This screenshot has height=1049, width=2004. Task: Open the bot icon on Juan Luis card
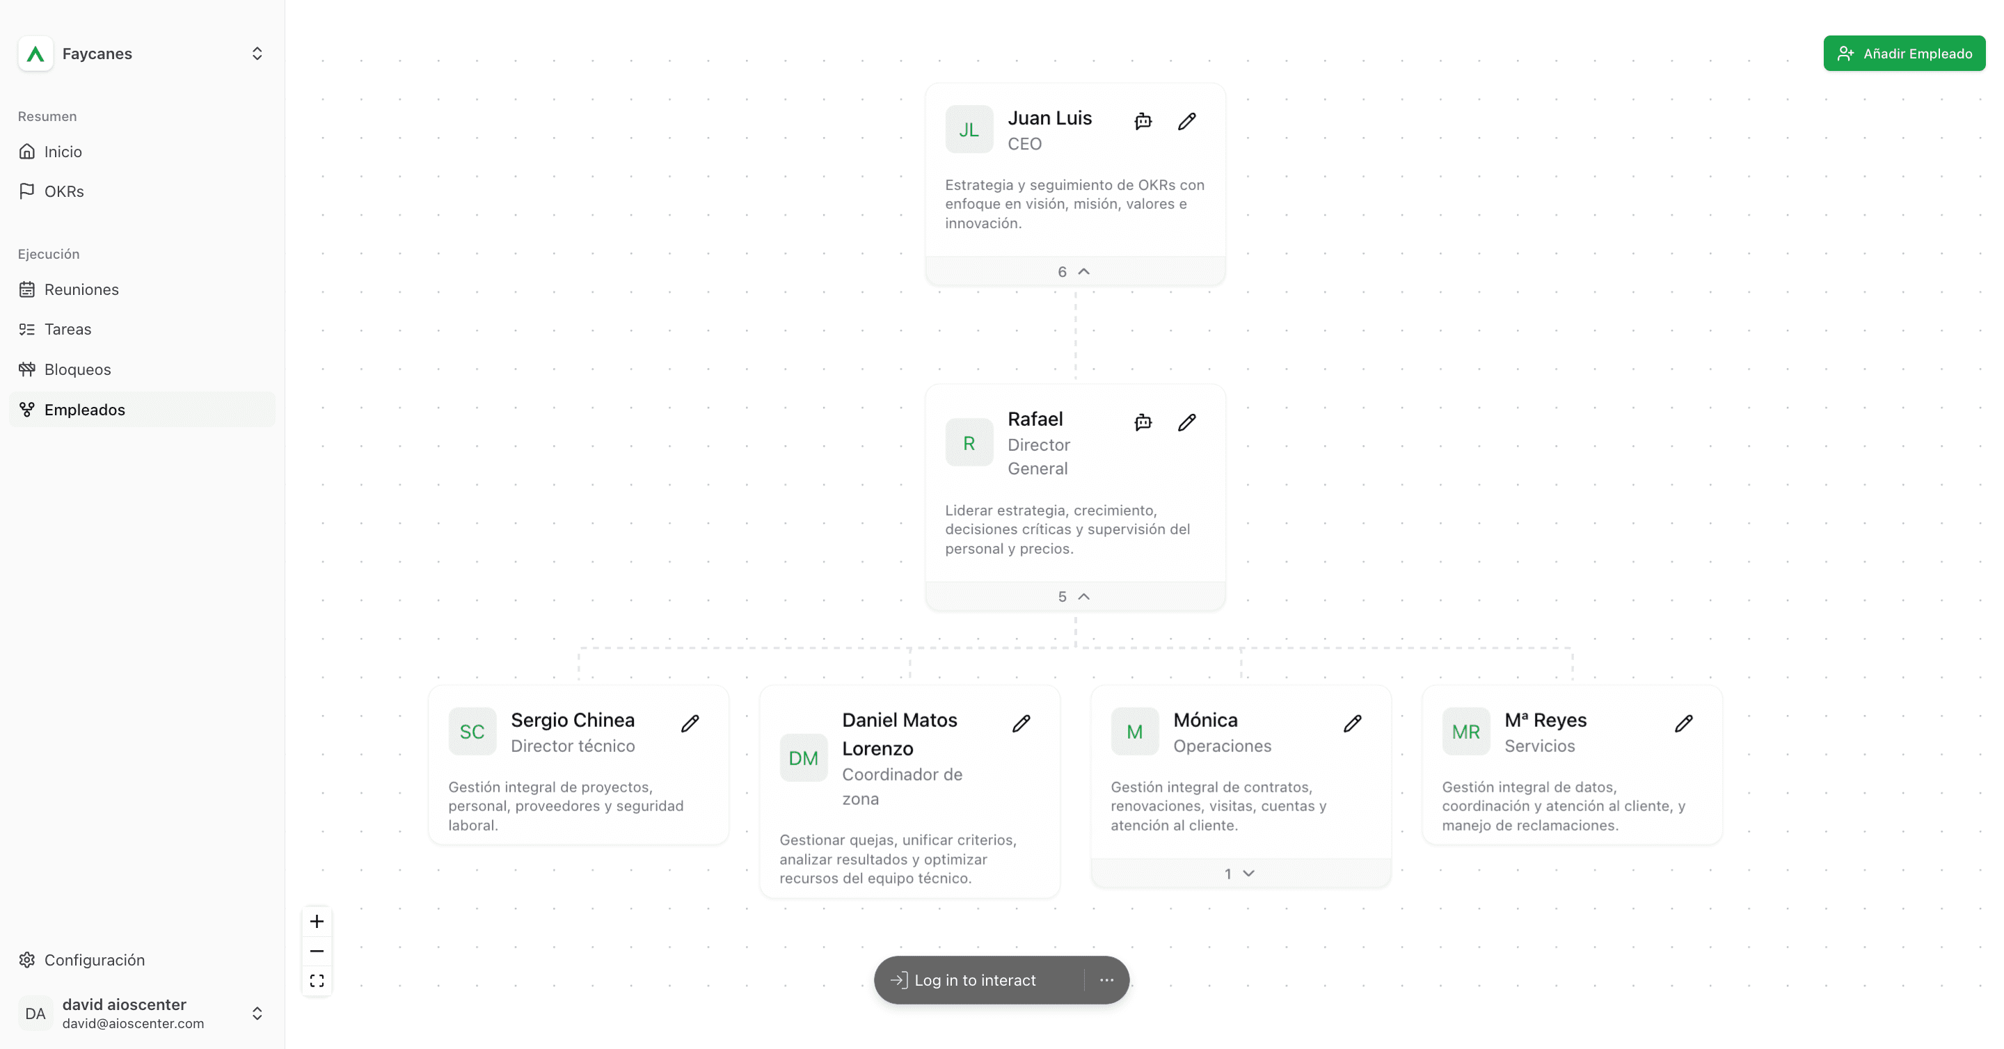click(1143, 121)
